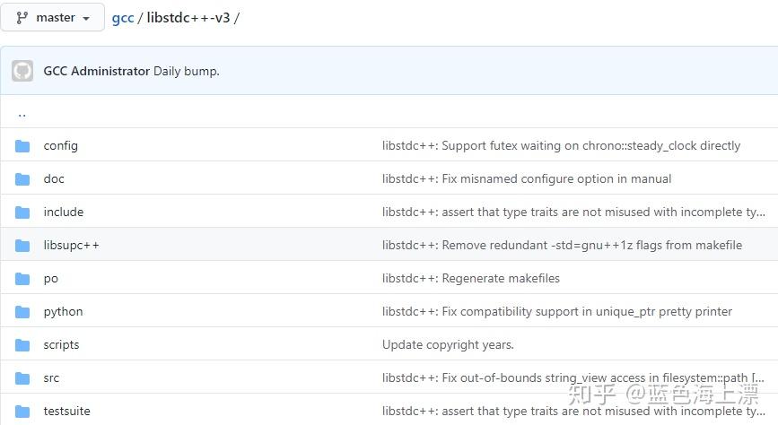Open the doc folder

54,178
